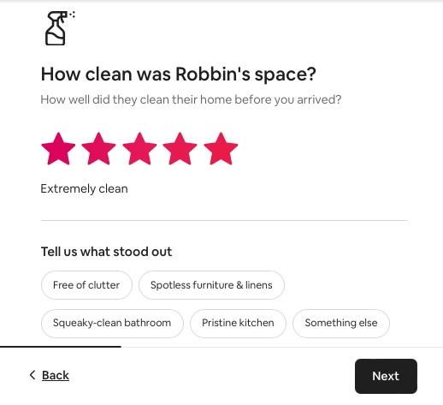Image resolution: width=443 pixels, height=405 pixels.
Task: Click the subtitle about cleaning before arrival
Action: tap(191, 99)
